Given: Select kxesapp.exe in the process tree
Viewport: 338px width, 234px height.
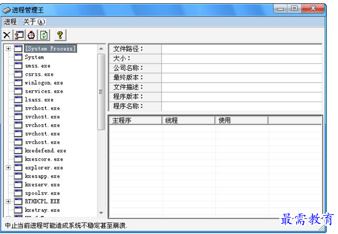Looking at the screenshot, I should tap(42, 176).
